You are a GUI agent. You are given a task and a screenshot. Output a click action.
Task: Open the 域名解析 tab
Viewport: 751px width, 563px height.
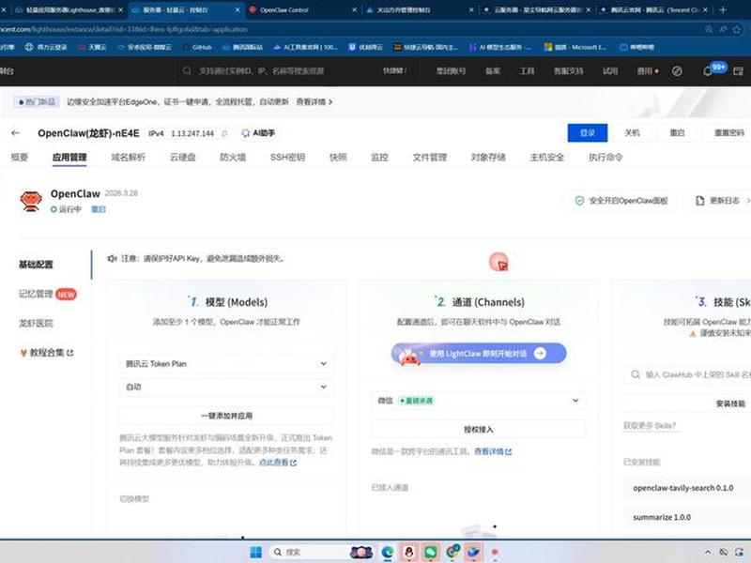[128, 157]
